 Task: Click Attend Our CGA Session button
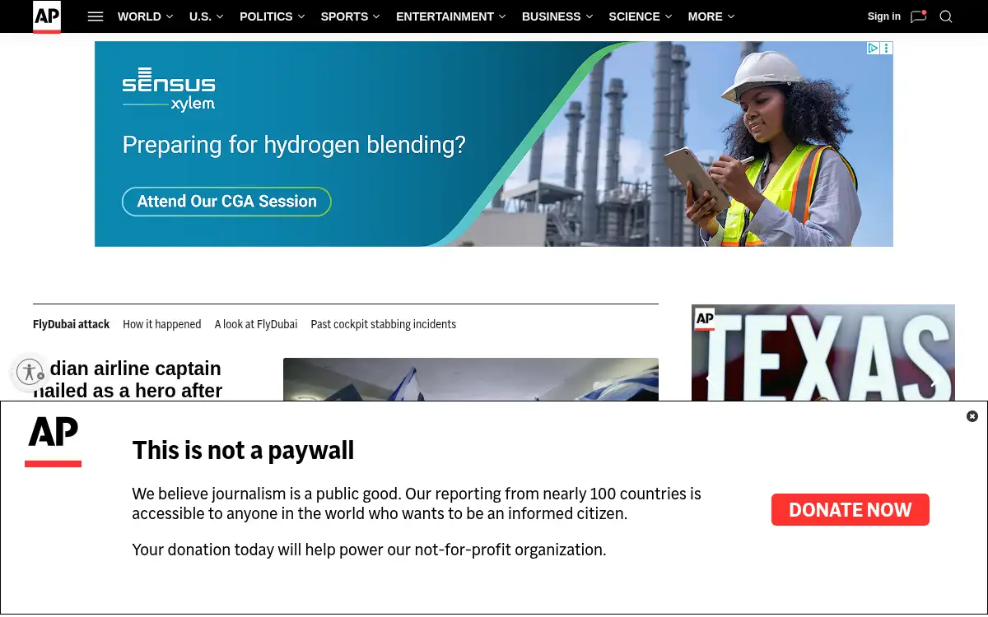(x=226, y=202)
